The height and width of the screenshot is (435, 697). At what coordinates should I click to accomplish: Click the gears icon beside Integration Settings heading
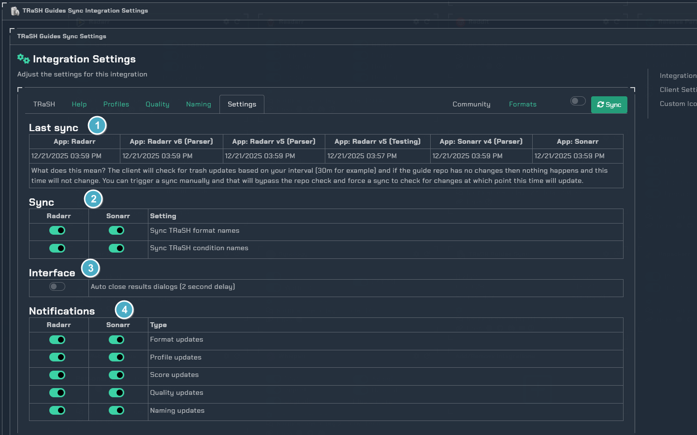click(23, 58)
